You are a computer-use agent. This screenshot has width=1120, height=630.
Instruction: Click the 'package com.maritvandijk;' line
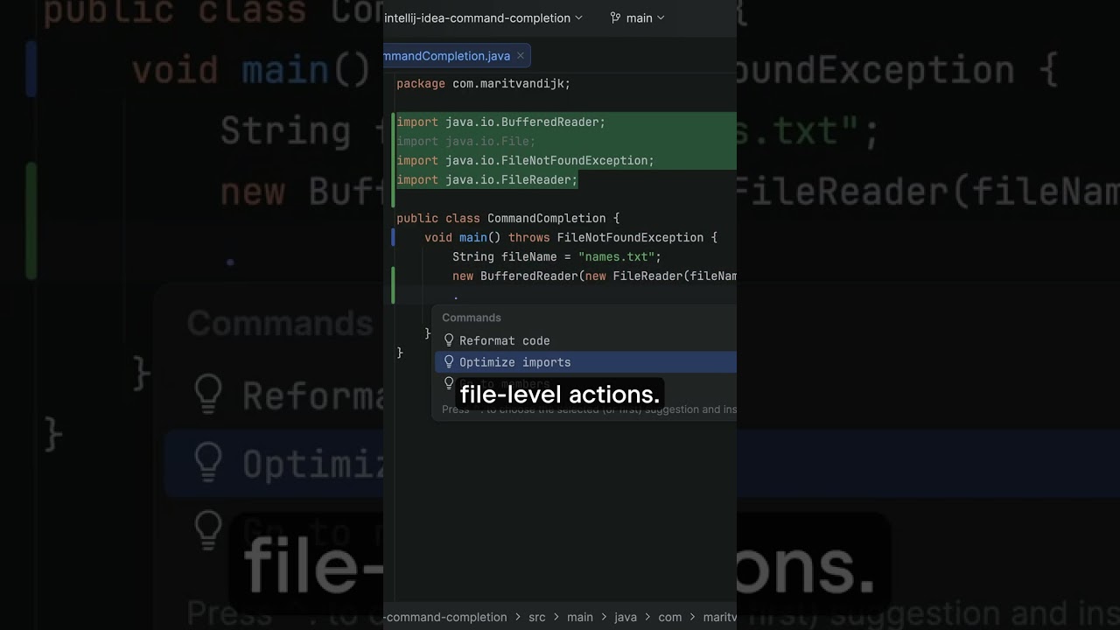coord(483,84)
